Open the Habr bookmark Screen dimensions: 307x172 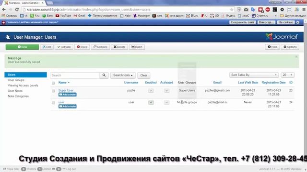point(125,16)
